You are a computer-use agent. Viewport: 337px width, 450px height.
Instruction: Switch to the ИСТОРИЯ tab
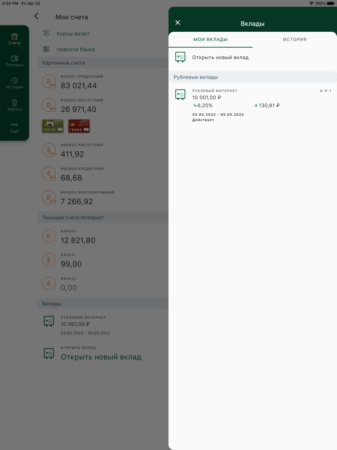(295, 40)
